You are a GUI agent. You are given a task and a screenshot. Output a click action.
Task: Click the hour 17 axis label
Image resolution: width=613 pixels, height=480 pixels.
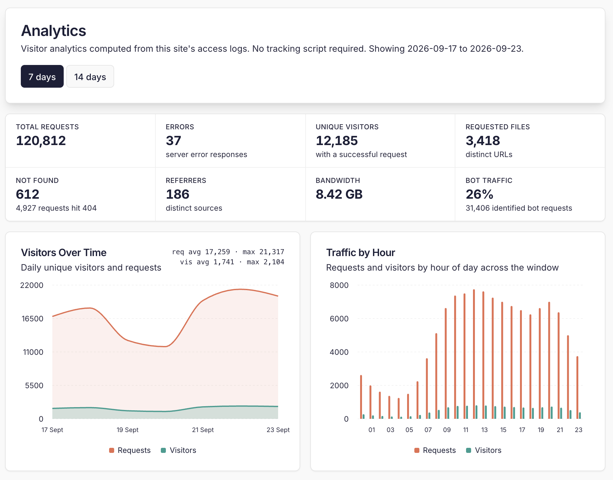pos(522,430)
